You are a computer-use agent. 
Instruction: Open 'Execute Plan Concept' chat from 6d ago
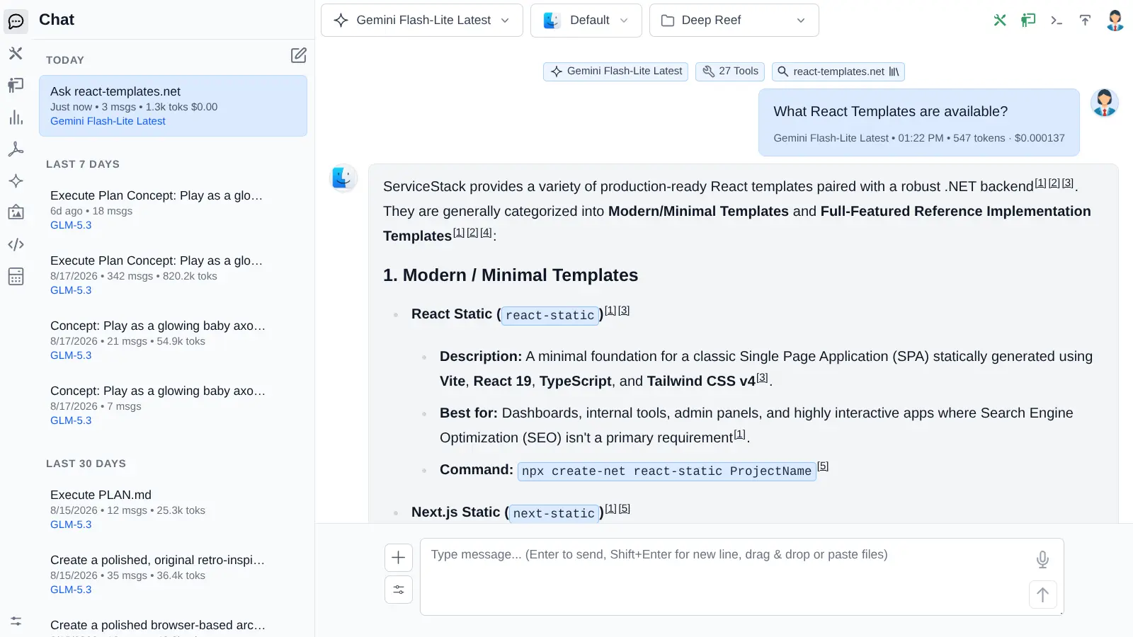click(x=173, y=210)
